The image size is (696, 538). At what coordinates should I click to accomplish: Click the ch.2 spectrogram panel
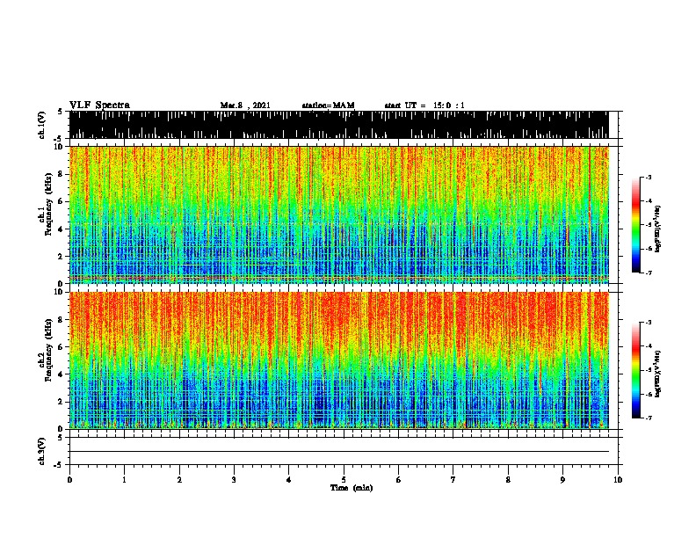(339, 360)
